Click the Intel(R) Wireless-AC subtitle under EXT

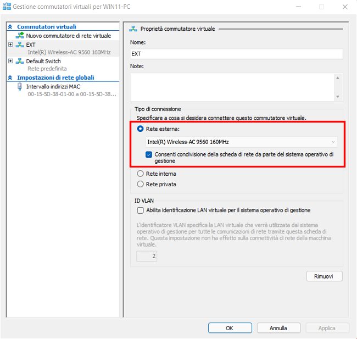click(x=69, y=52)
